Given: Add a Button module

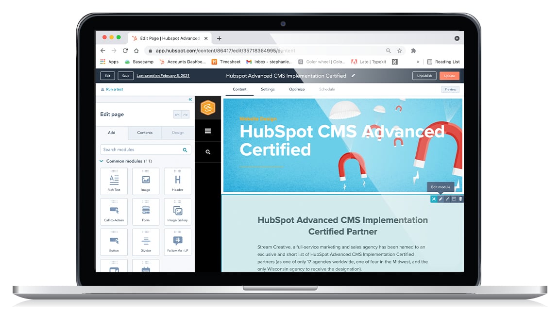Looking at the screenshot, I should coord(114,242).
